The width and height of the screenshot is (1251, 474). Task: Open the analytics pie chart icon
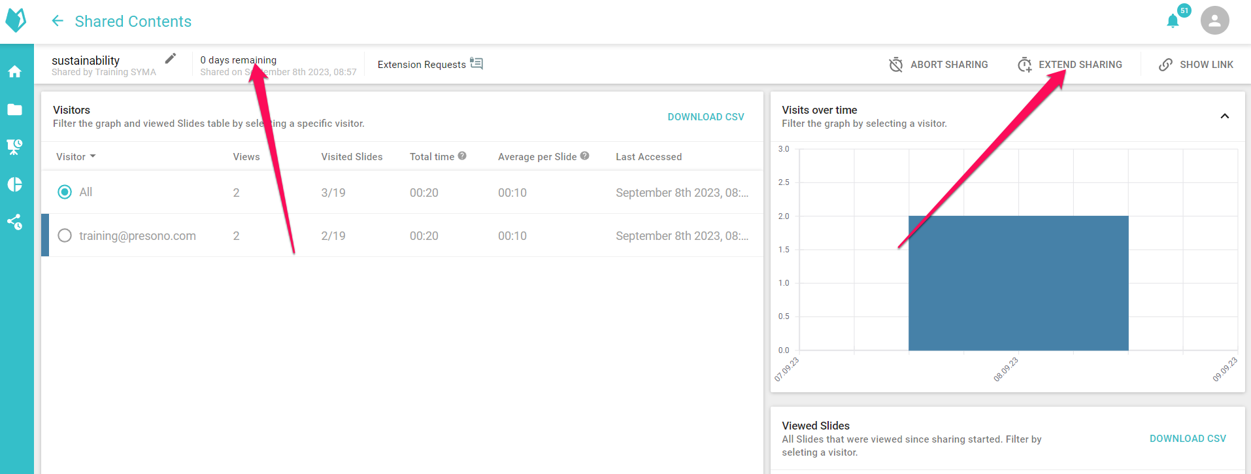pos(14,184)
